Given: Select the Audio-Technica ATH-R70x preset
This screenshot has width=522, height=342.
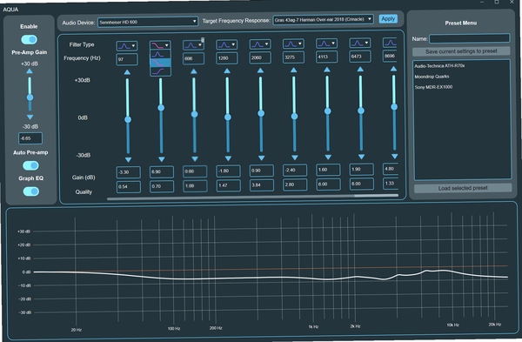Looking at the screenshot, I should [439, 66].
